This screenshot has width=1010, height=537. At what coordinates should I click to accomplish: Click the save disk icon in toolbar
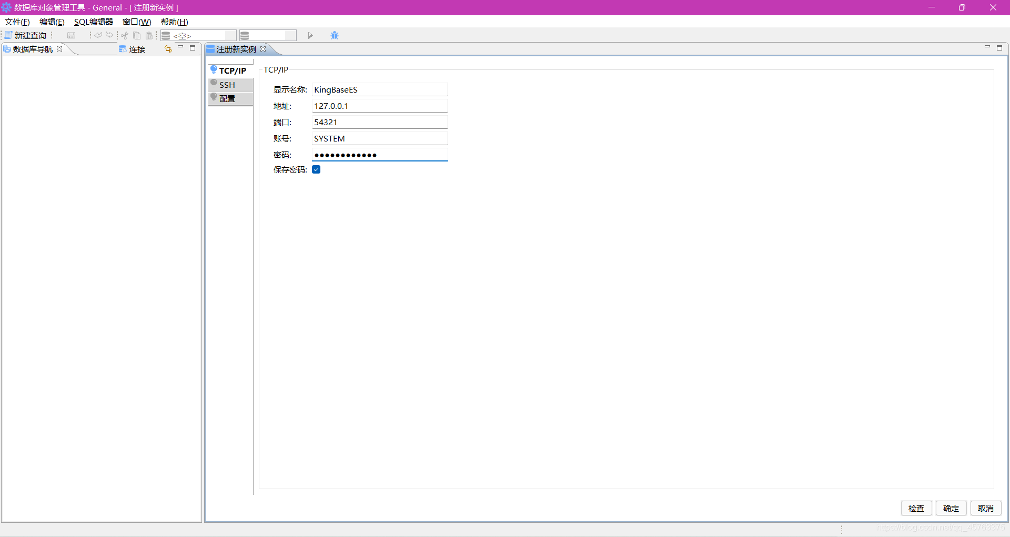[71, 35]
